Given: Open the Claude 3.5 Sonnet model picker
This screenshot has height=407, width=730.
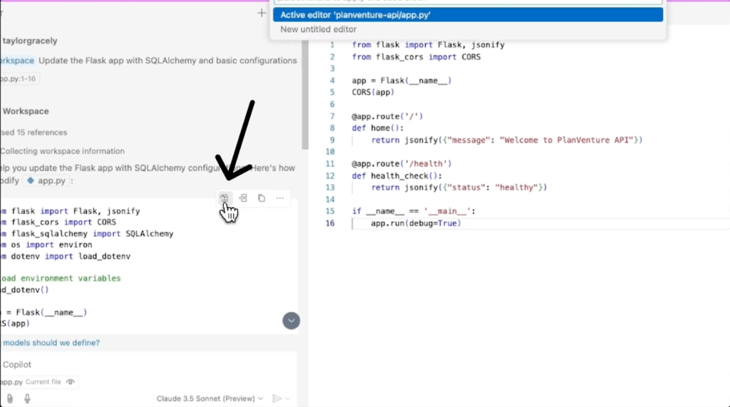Looking at the screenshot, I should [x=210, y=398].
